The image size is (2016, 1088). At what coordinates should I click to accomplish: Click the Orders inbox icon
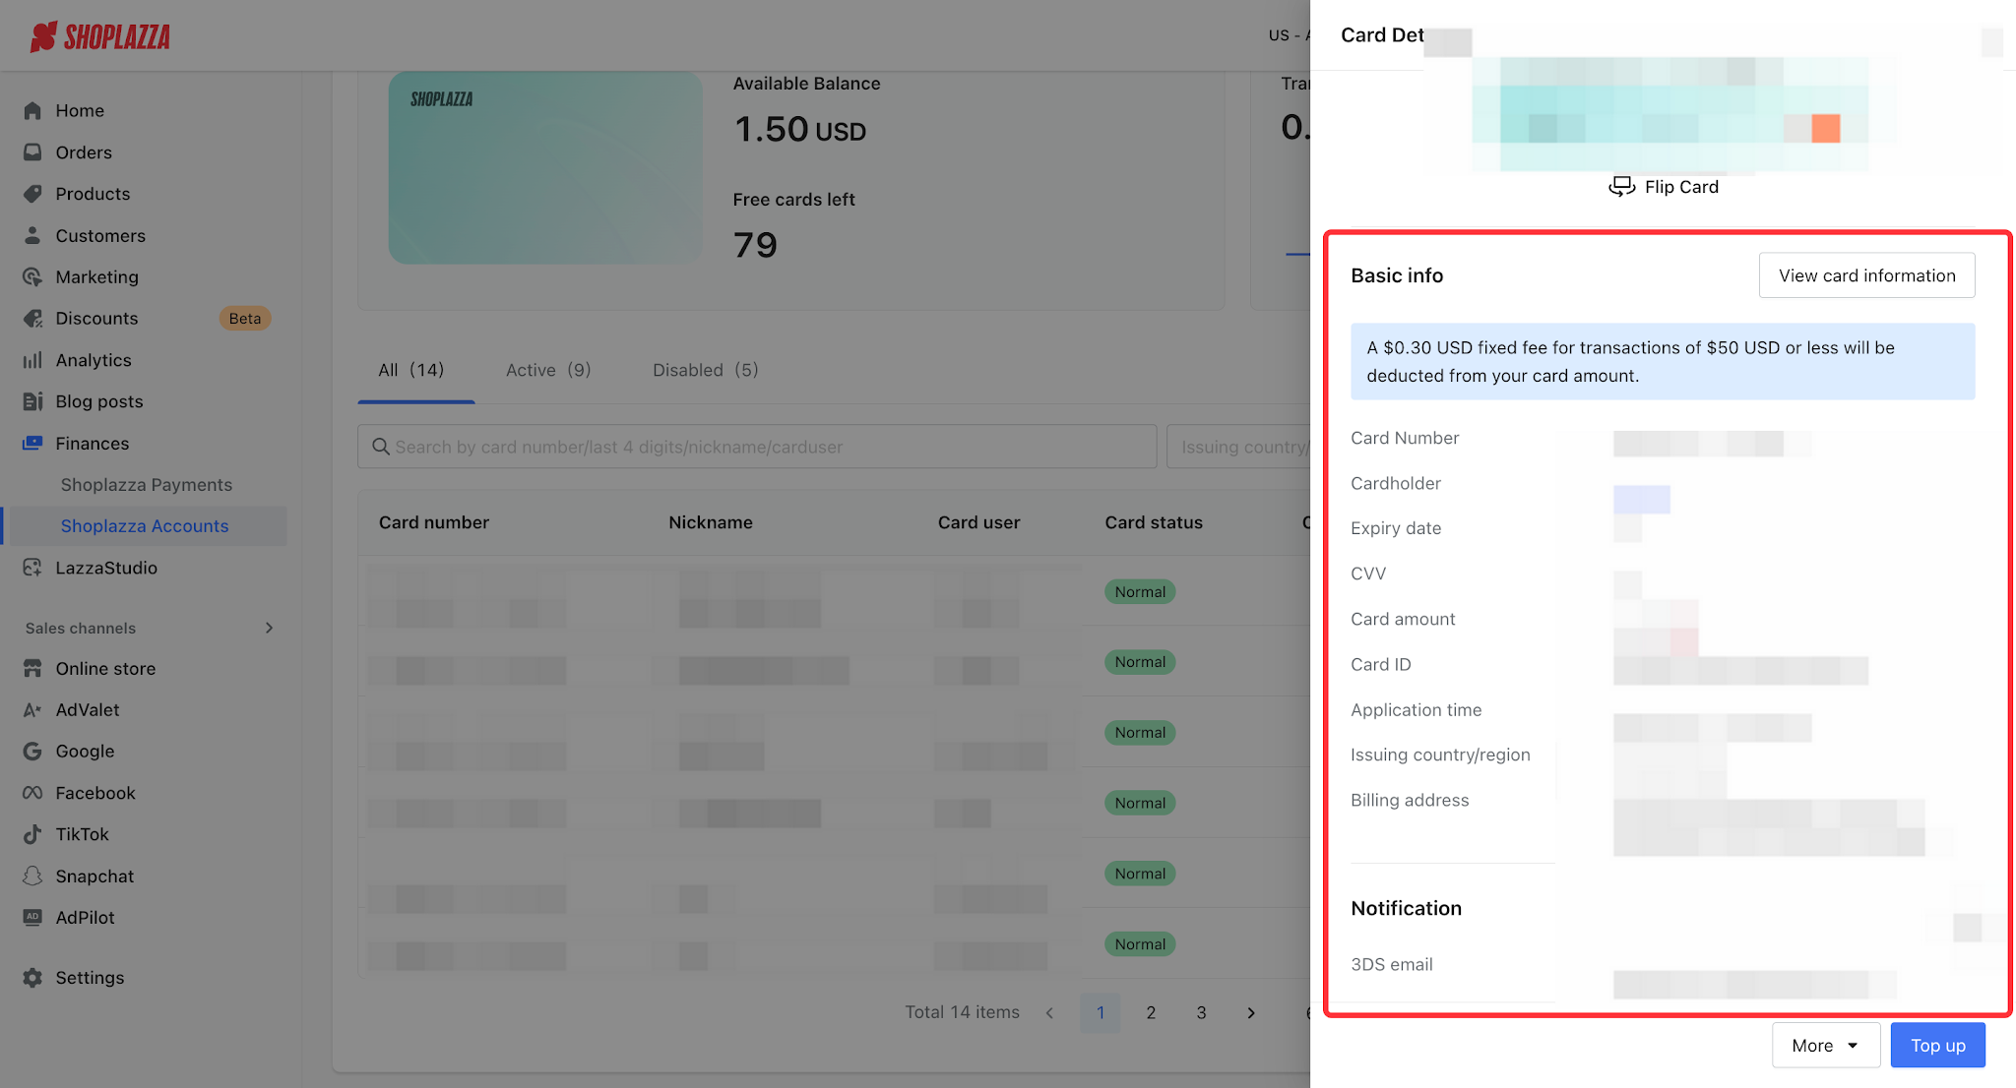[32, 152]
